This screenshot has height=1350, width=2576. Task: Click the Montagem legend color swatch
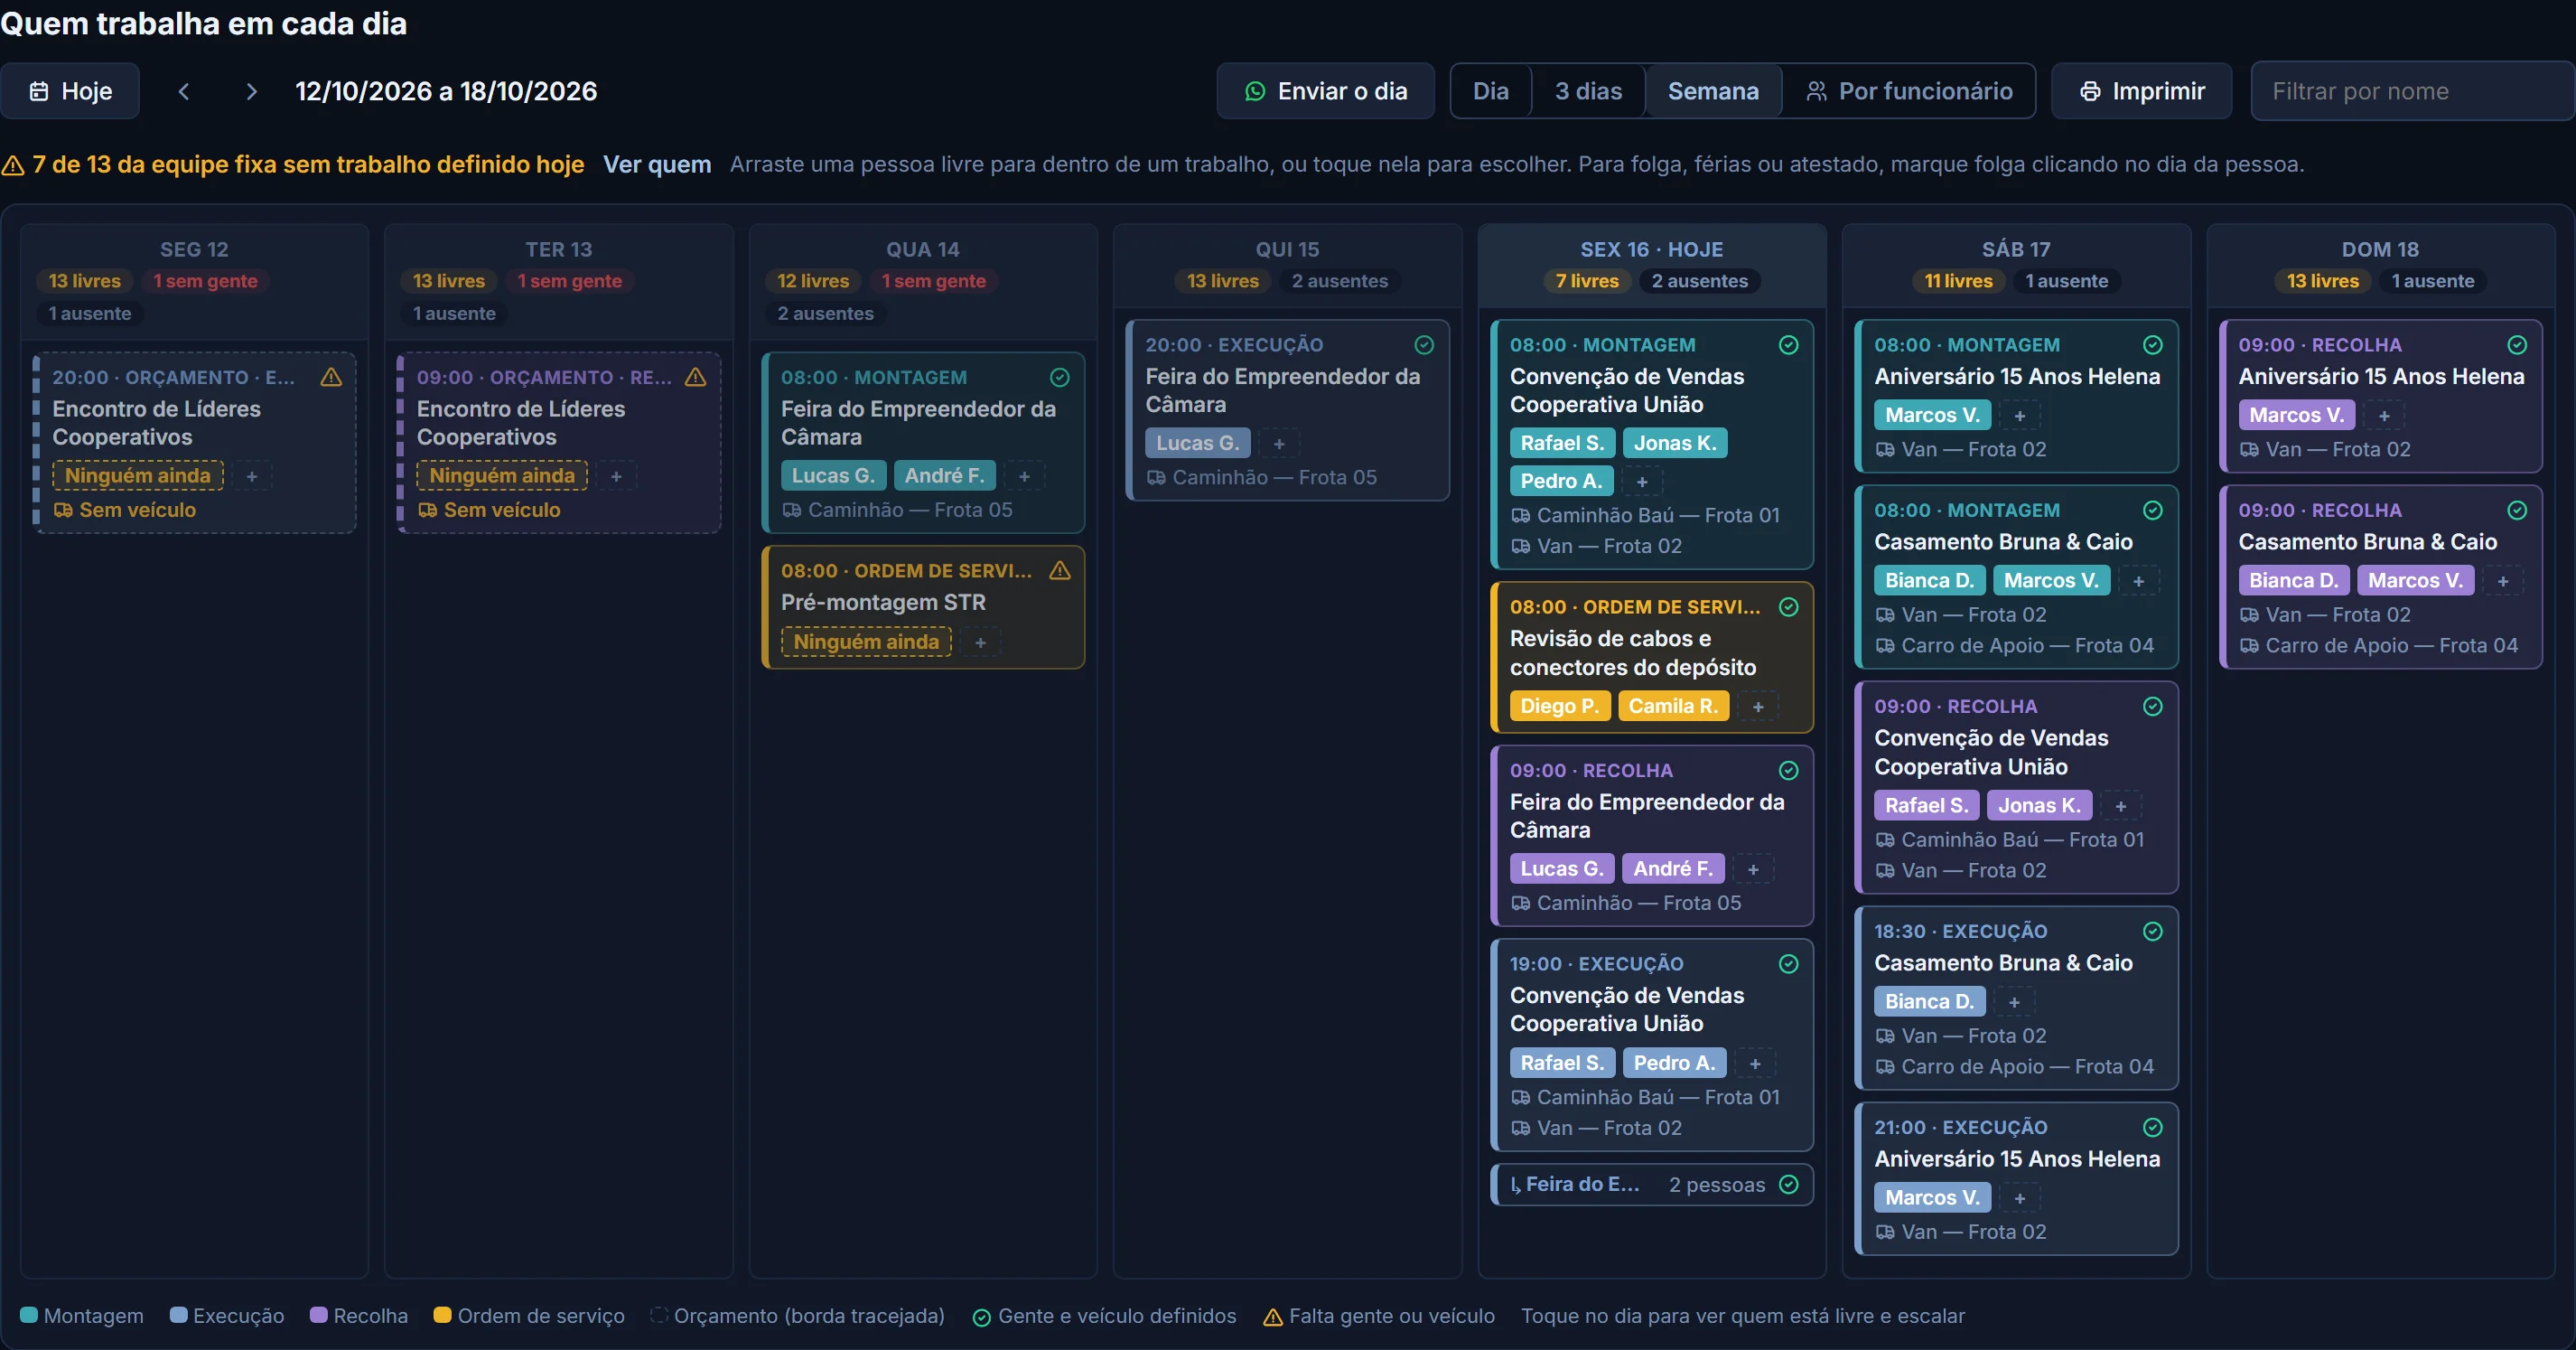[29, 1315]
